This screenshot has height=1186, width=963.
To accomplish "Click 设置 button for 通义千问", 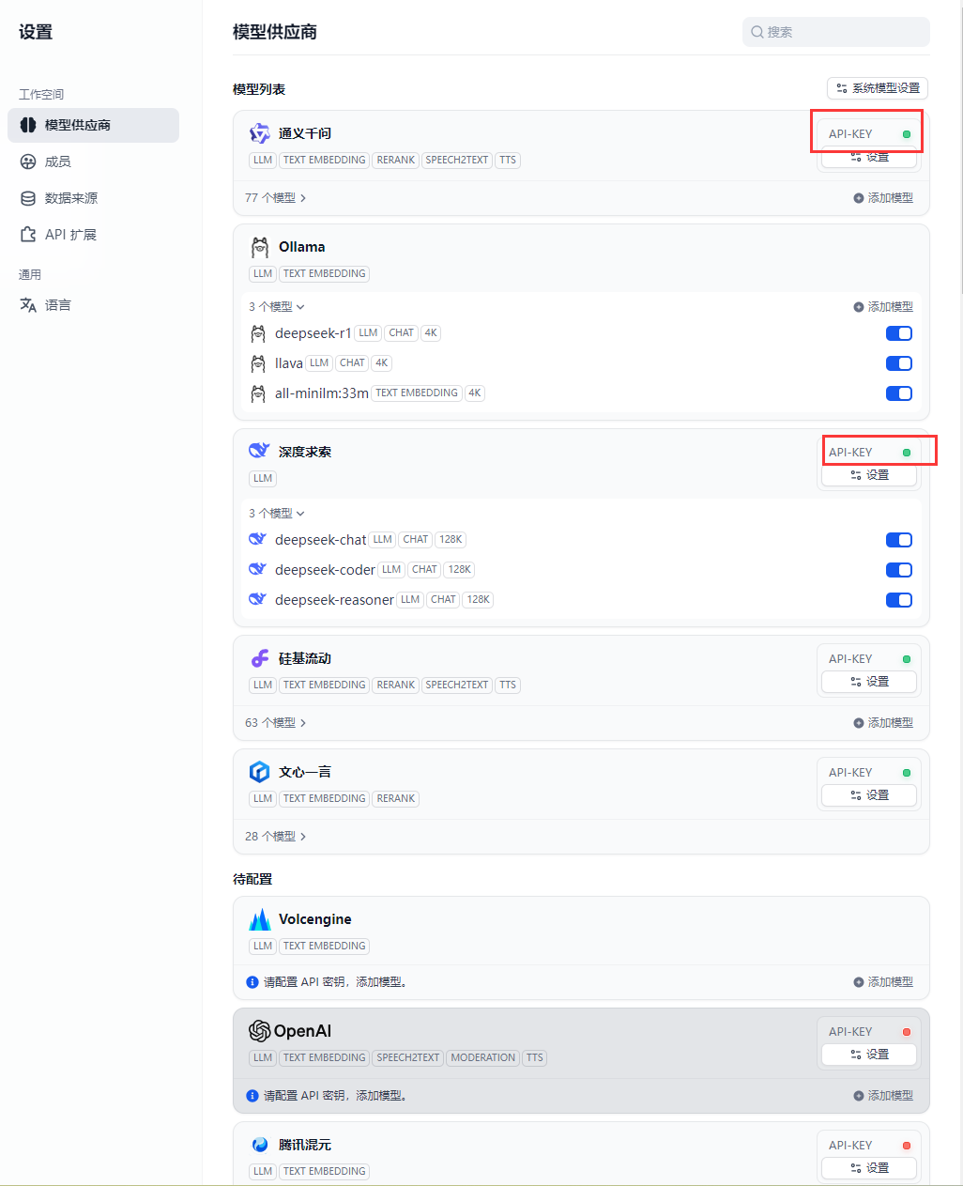I will [x=869, y=158].
